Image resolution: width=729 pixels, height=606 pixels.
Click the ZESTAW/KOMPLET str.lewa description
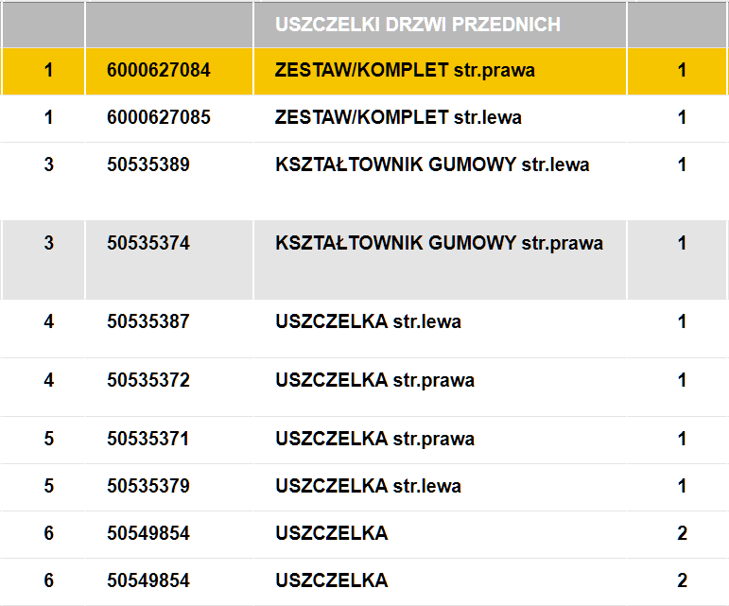pos(398,118)
